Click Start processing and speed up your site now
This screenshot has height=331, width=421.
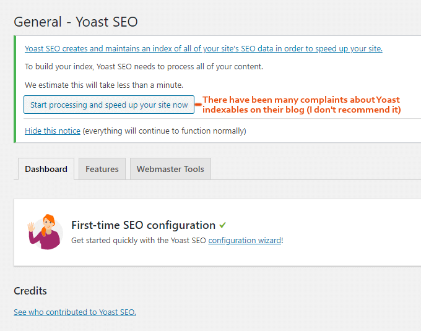click(109, 105)
